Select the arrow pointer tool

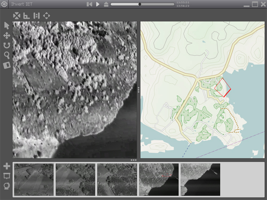[x=7, y=25]
